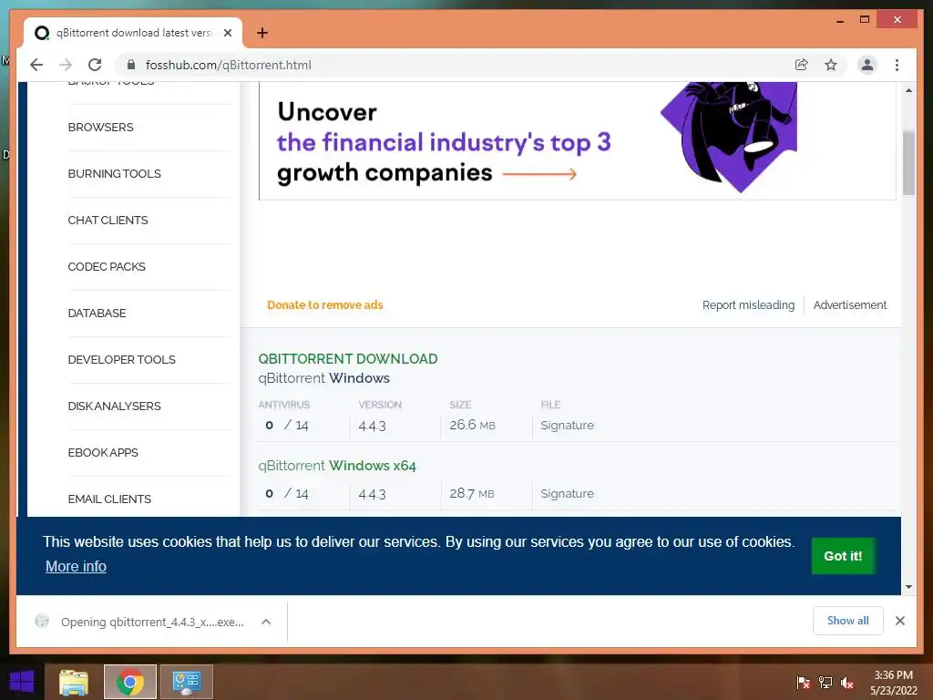Click page scrollbar down arrow

pos(908,586)
